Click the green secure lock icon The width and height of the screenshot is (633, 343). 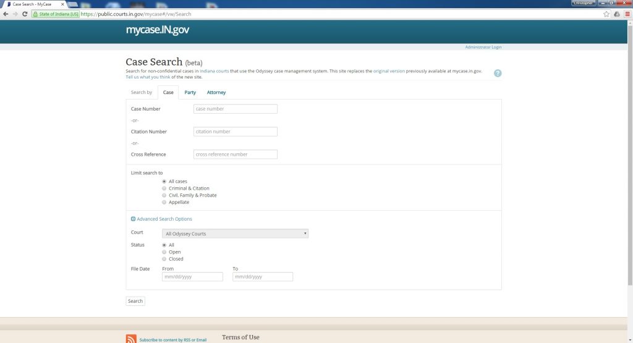[36, 14]
